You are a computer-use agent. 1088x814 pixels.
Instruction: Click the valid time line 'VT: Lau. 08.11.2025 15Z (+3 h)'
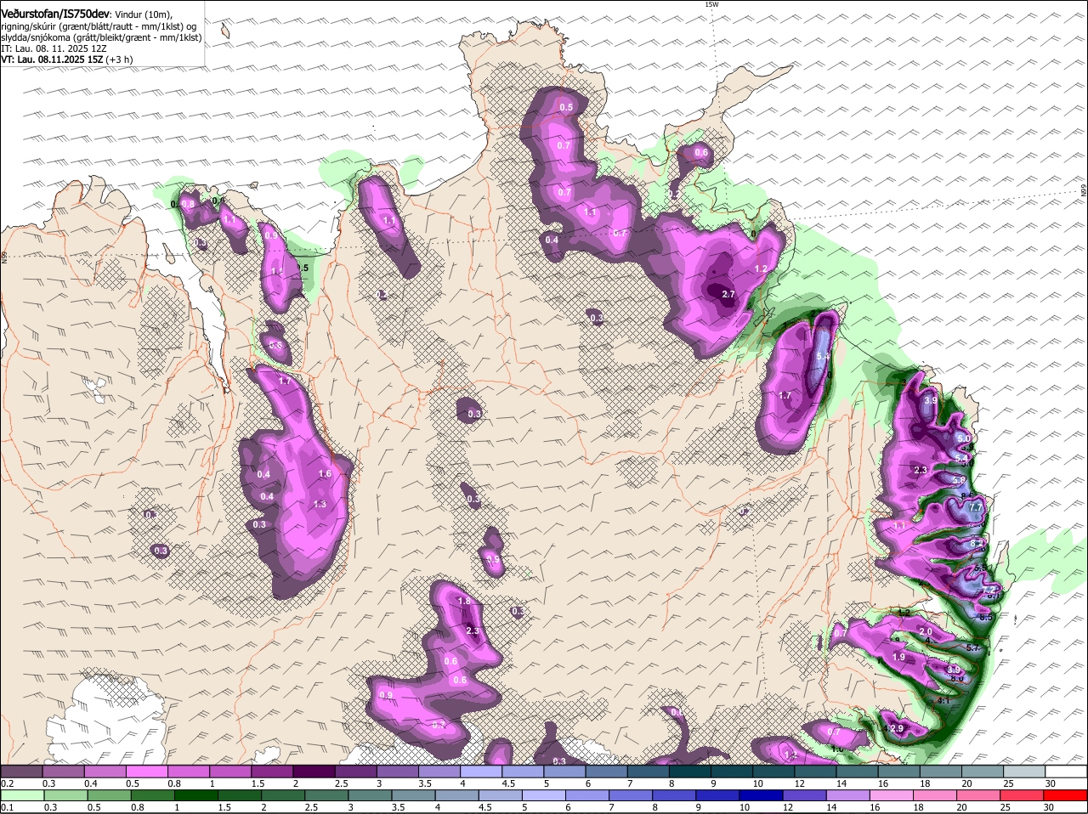pyautogui.click(x=66, y=59)
